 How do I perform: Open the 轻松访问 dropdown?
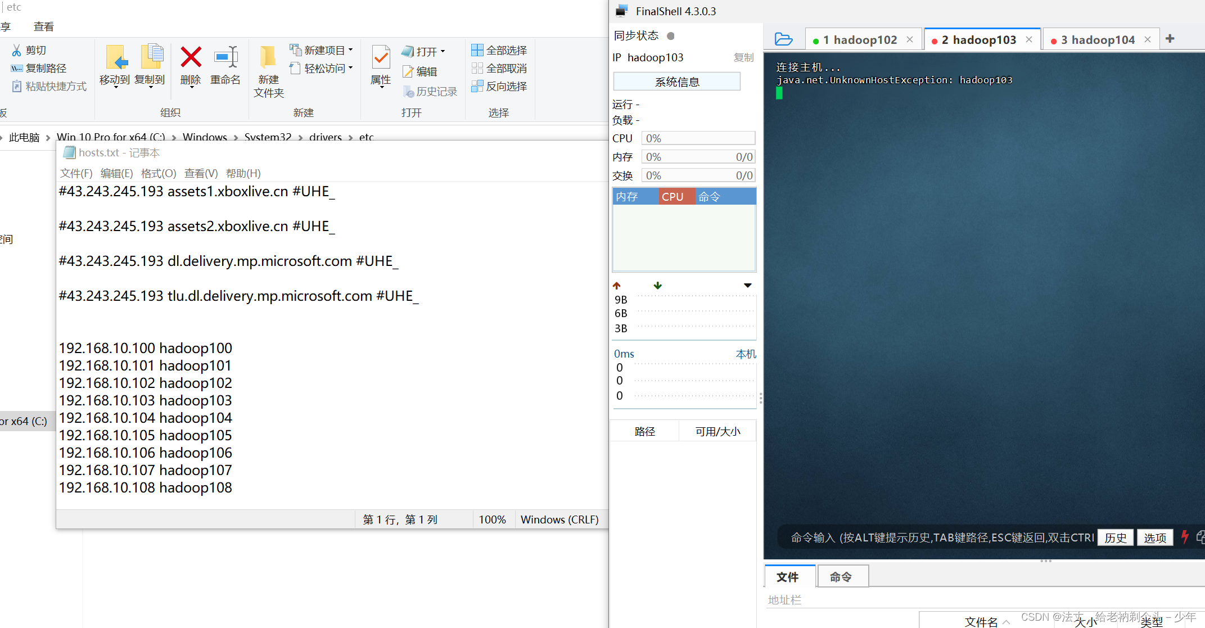(349, 68)
